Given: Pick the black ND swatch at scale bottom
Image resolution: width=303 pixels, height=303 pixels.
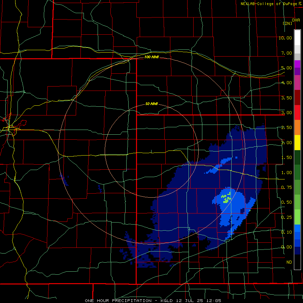Looking at the screenshot, I should point(297,262).
